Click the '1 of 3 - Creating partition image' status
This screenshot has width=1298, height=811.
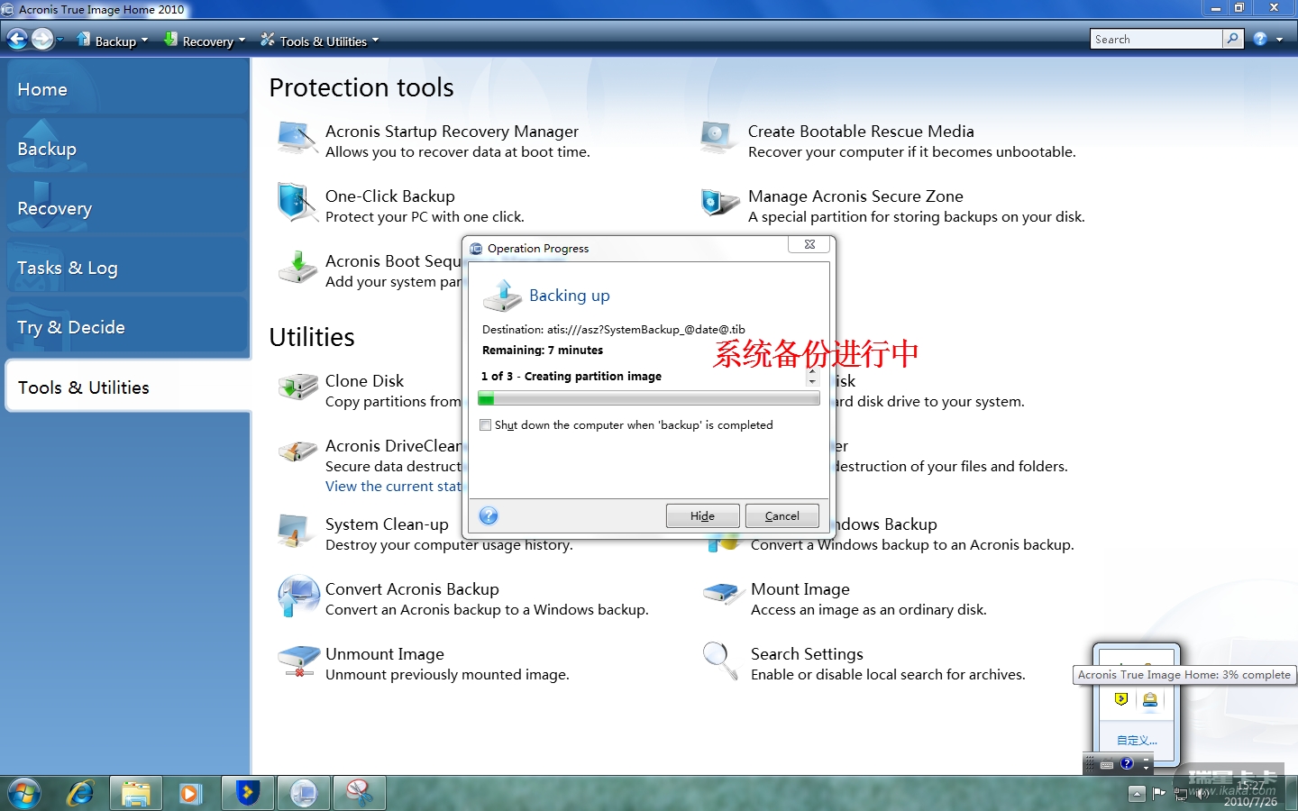click(x=571, y=377)
